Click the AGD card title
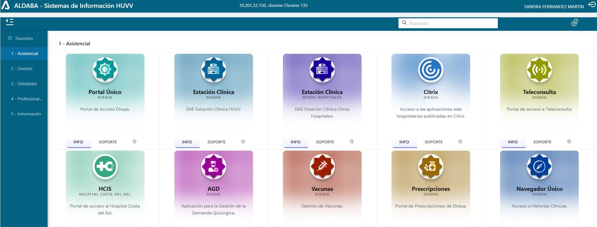Image resolution: width=597 pixels, height=227 pixels. point(214,189)
